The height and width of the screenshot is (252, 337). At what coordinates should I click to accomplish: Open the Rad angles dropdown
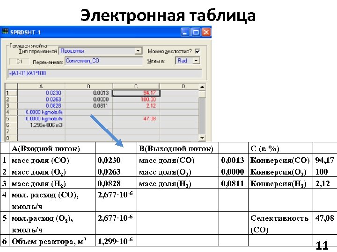[x=196, y=61]
